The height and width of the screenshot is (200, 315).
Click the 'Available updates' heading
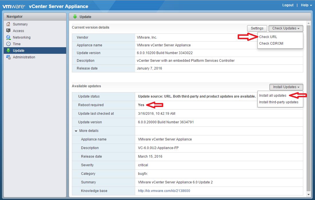(86, 86)
